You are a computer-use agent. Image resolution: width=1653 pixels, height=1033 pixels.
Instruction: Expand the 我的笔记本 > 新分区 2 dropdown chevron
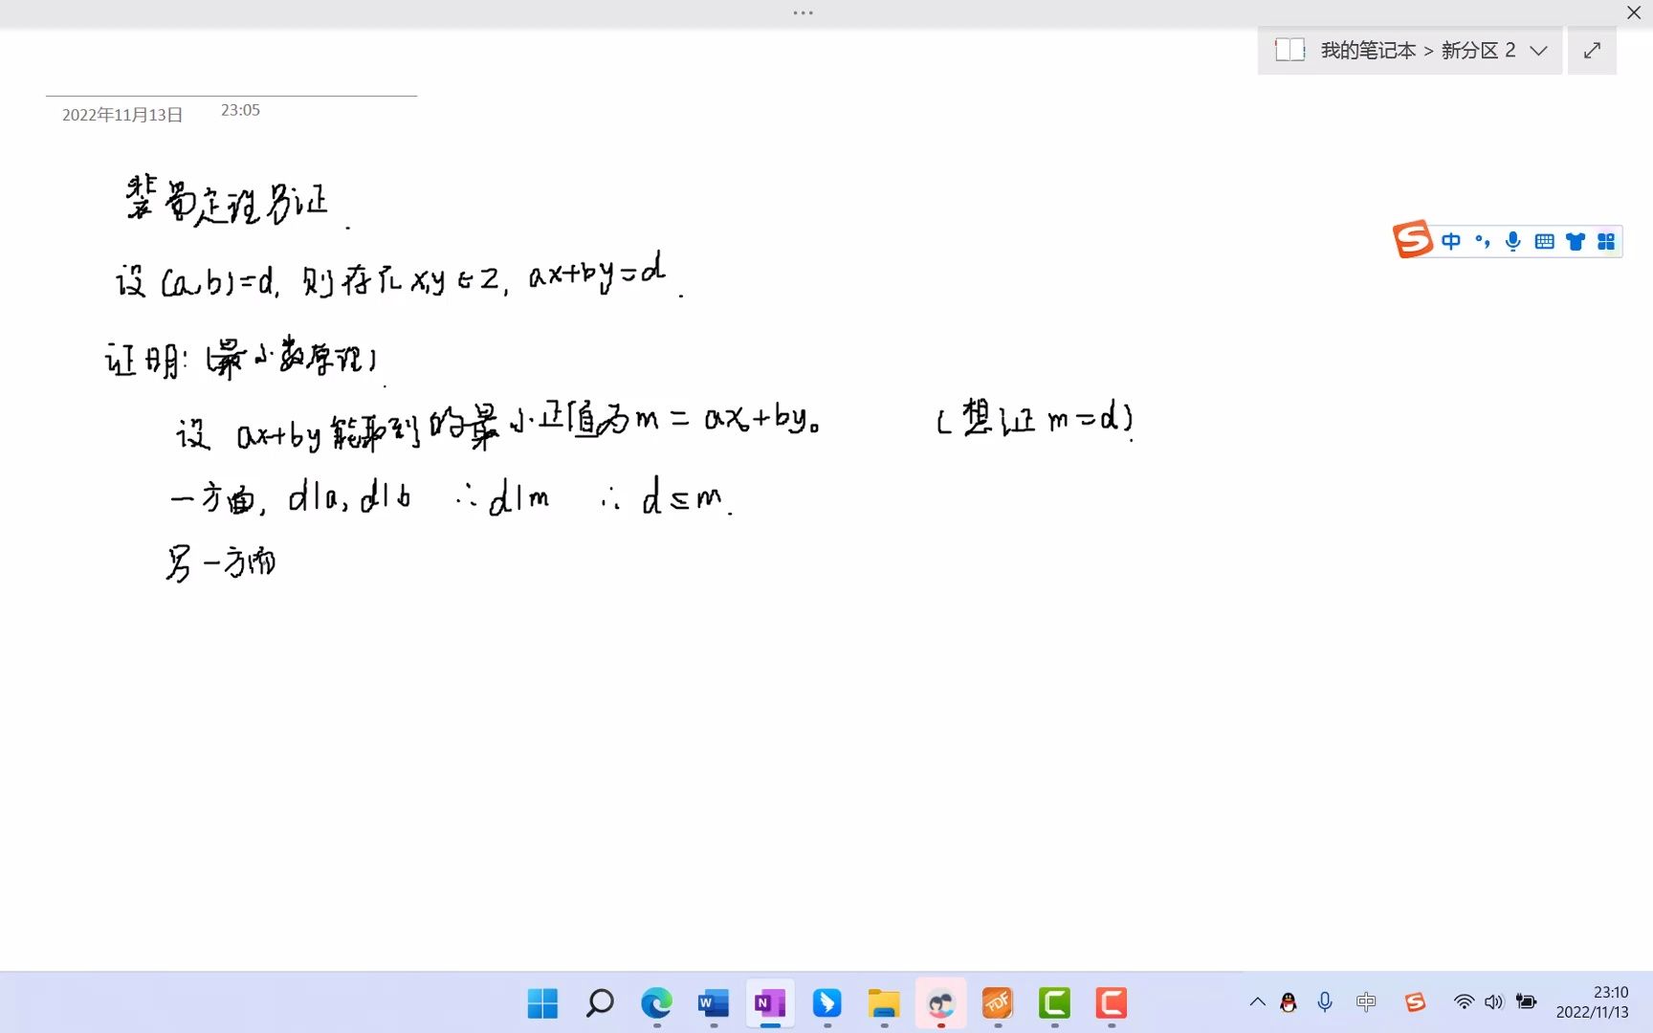(1538, 51)
